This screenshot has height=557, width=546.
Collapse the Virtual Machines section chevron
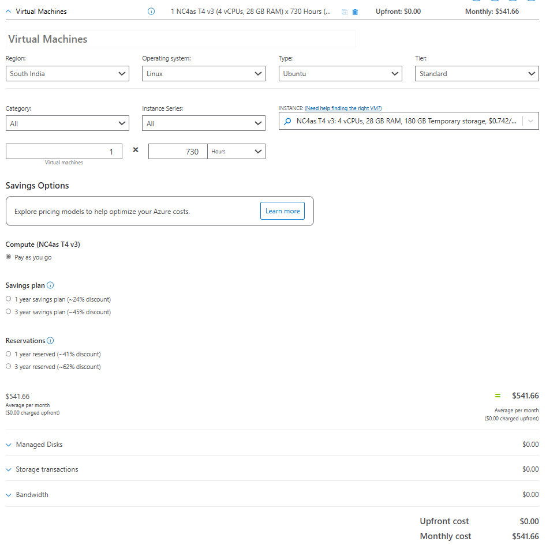9,12
